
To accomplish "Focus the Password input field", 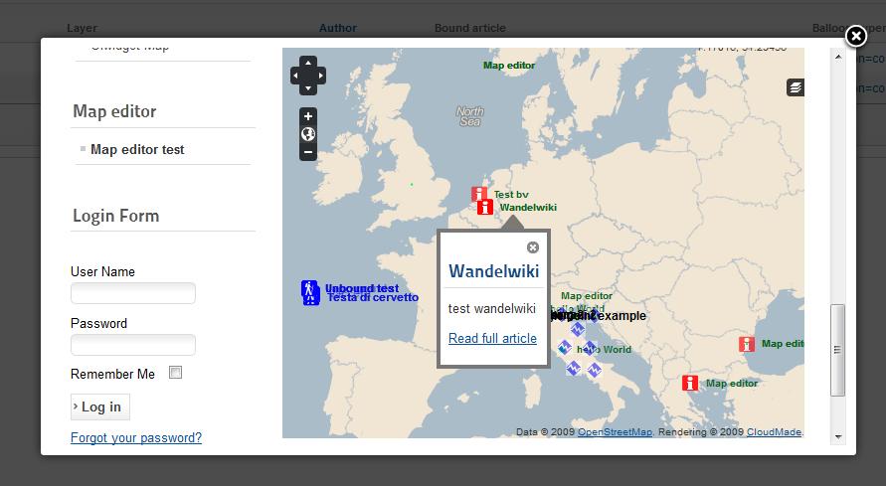I will pos(133,345).
